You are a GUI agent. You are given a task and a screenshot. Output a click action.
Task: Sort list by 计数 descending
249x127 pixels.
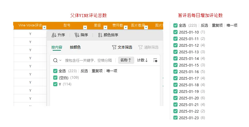coord(143,60)
